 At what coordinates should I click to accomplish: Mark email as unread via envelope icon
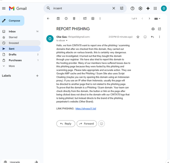tap(85, 18)
